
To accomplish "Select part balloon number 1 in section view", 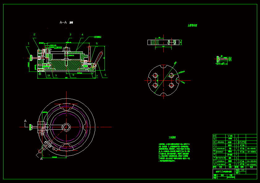I will click(28, 43).
